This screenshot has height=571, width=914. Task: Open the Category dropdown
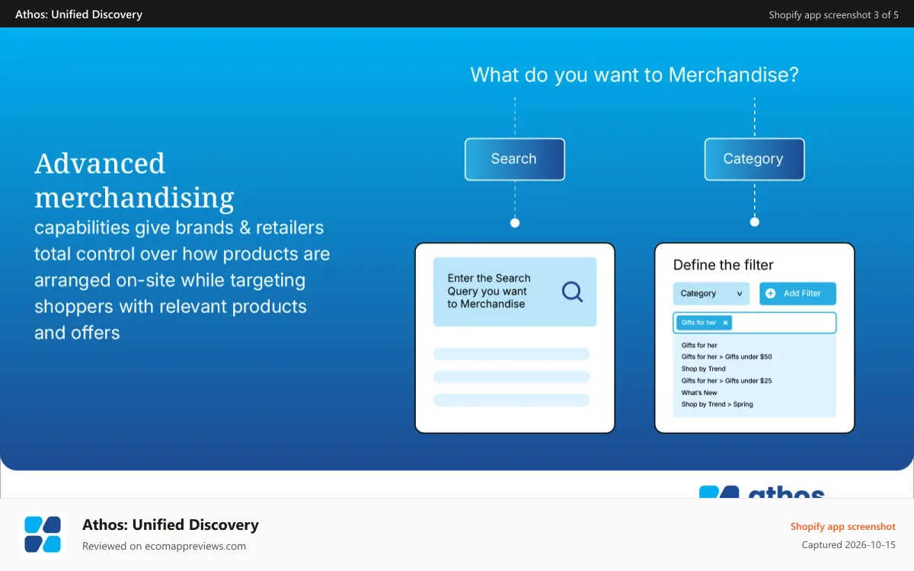click(711, 294)
